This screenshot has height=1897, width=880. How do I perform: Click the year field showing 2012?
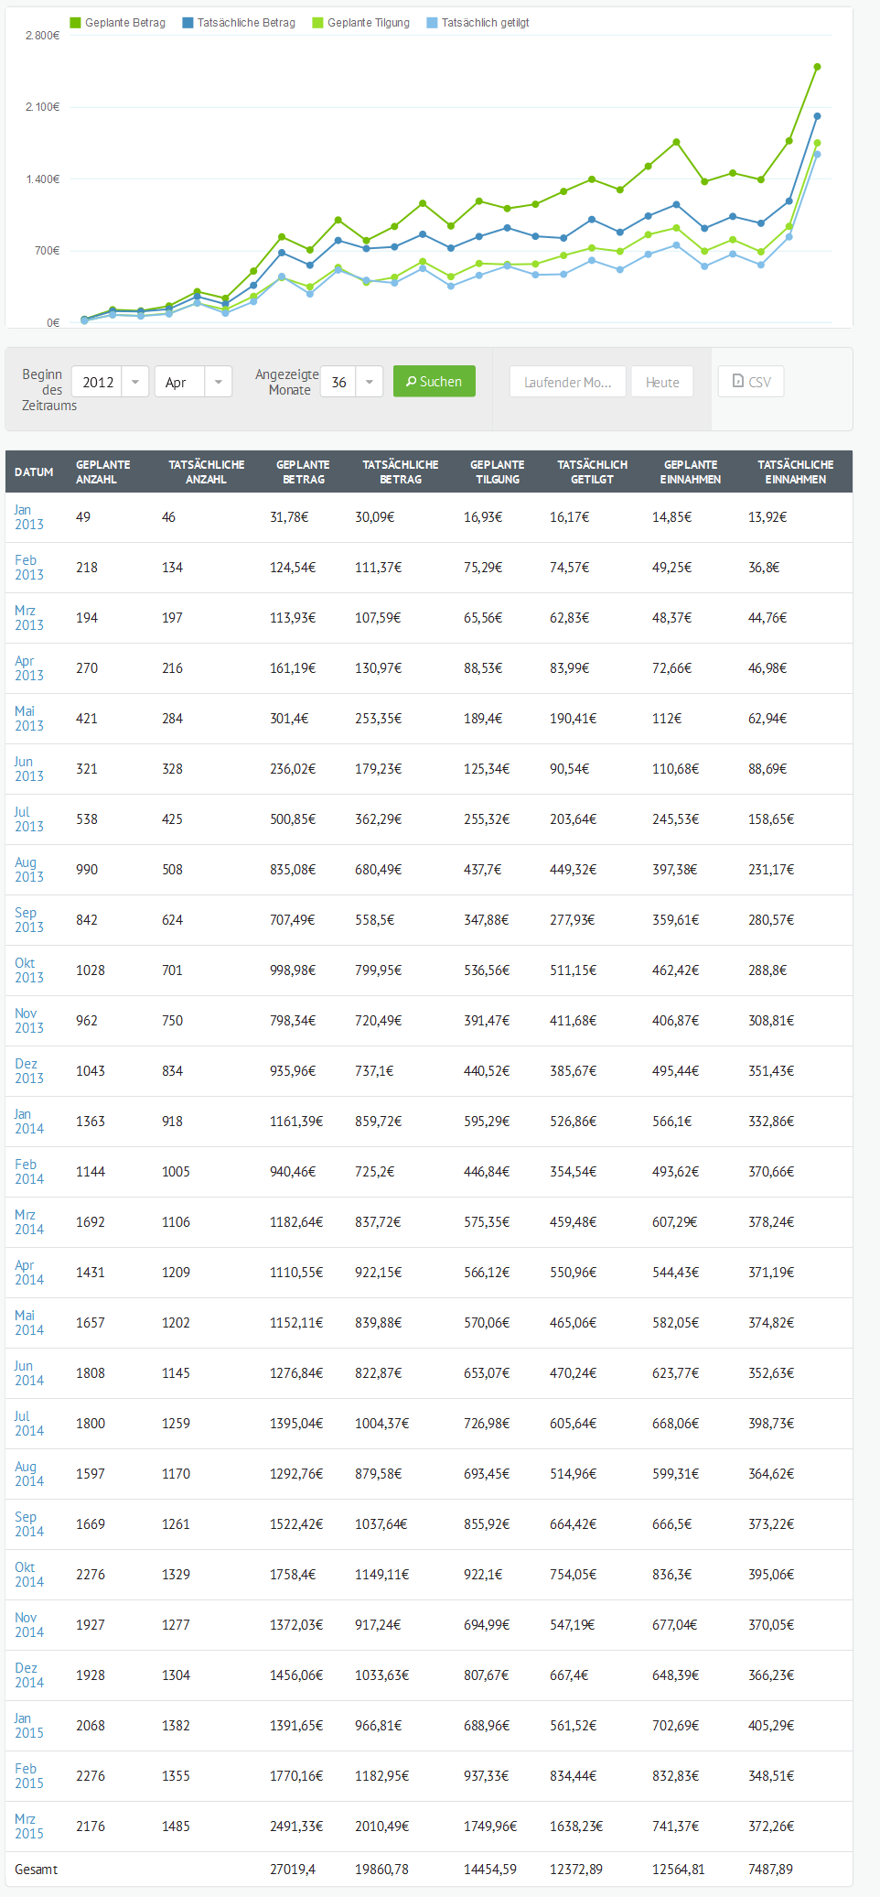click(x=98, y=382)
